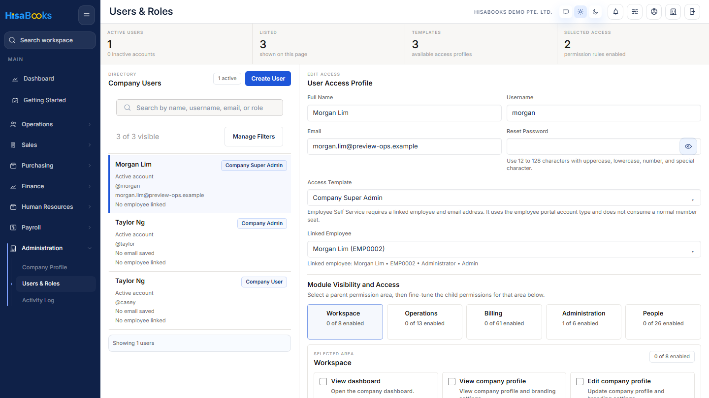Click the magnifier icon in user search box

click(128, 108)
